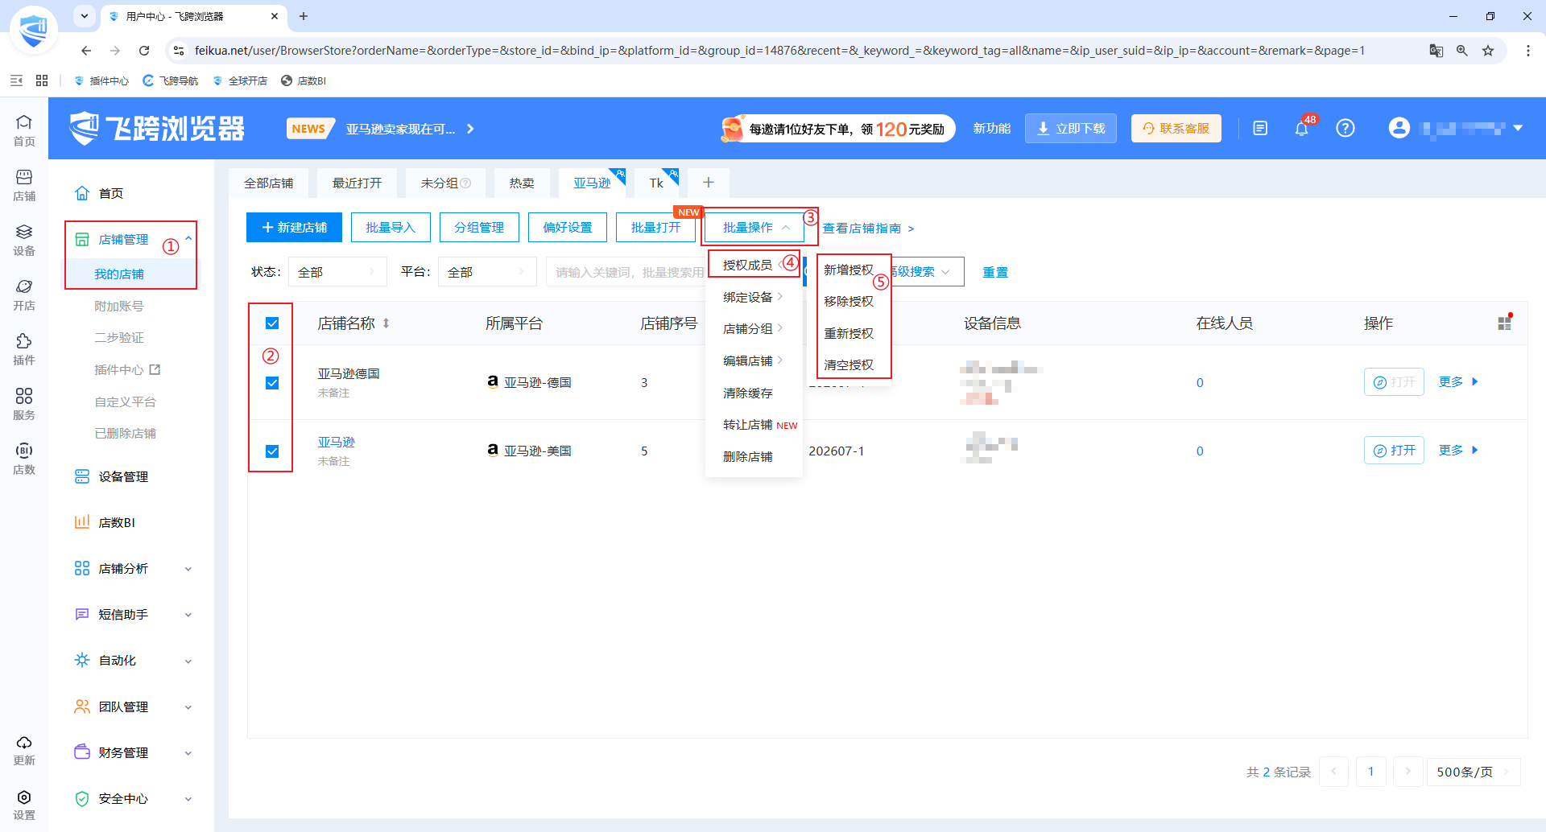Open the column settings grid icon
The image size is (1546, 832).
tap(1504, 323)
